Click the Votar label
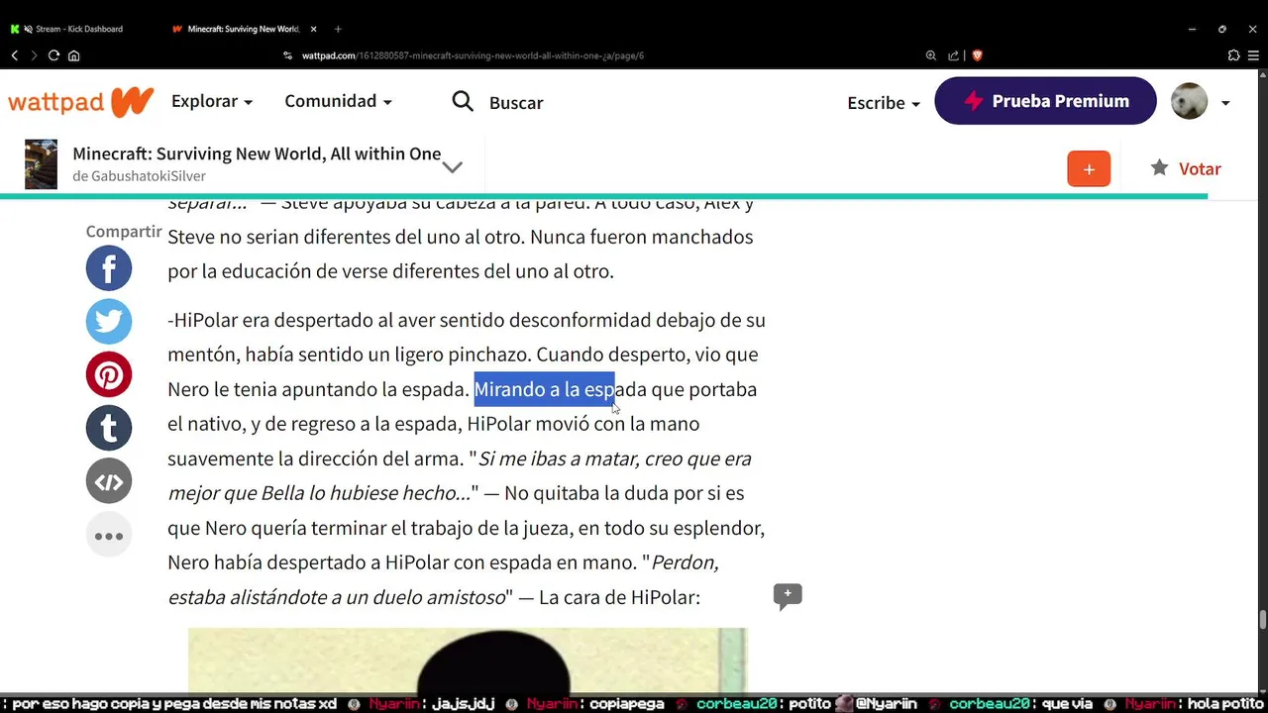Viewport: 1268px width, 713px height. (1200, 169)
